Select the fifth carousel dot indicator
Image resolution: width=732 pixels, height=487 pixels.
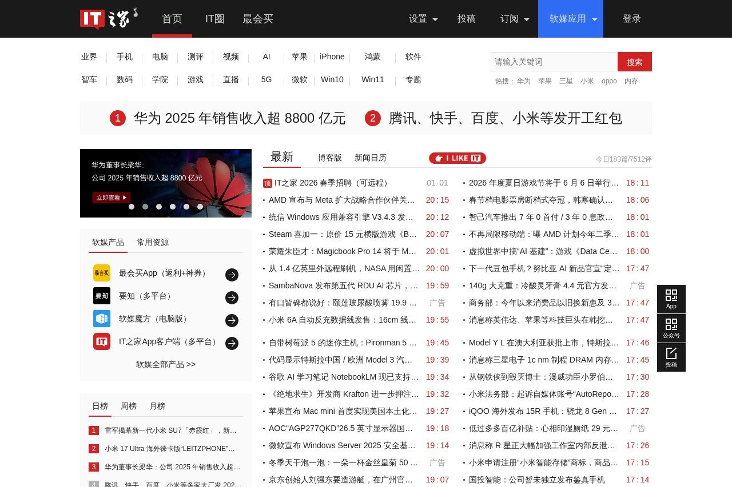186,207
